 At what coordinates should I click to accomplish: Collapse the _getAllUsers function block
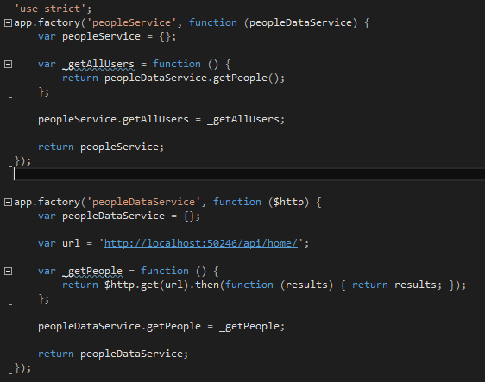coord(8,65)
